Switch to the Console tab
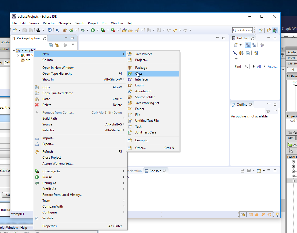 pos(155,171)
